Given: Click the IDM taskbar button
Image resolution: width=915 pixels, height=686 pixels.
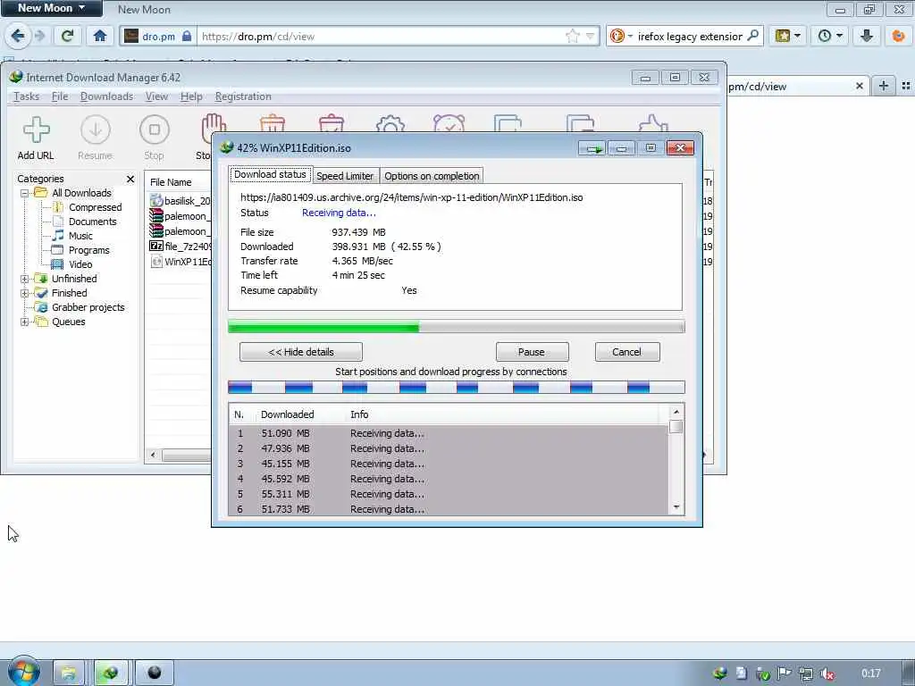Looking at the screenshot, I should pyautogui.click(x=111, y=673).
